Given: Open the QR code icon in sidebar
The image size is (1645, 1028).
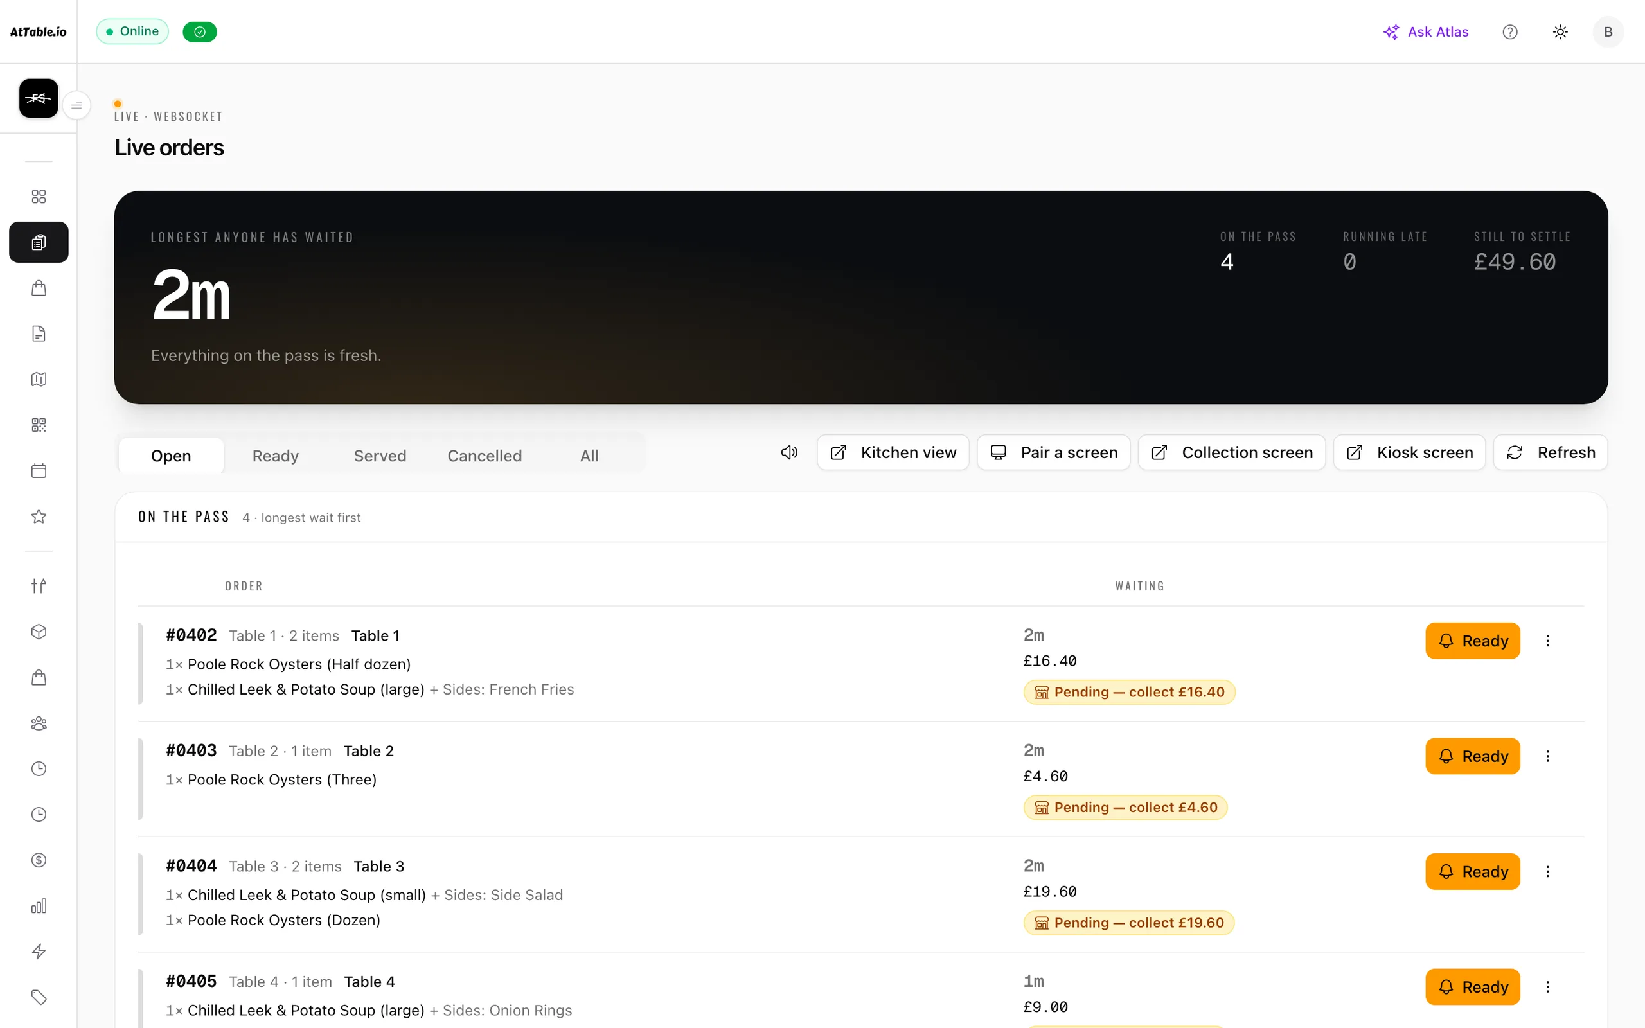Looking at the screenshot, I should pyautogui.click(x=39, y=424).
